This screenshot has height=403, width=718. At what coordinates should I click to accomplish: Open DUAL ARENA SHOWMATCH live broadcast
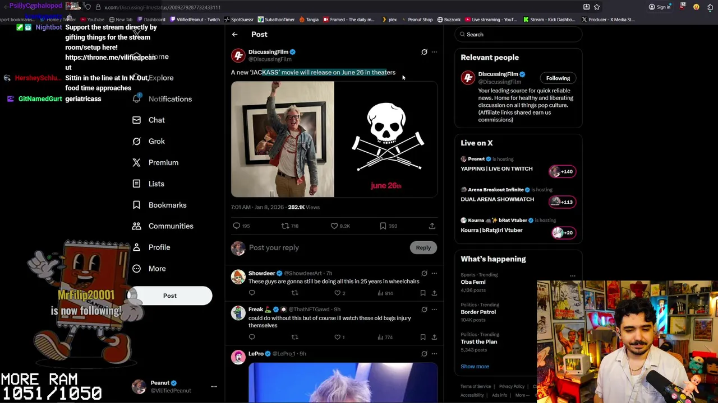[518, 197]
